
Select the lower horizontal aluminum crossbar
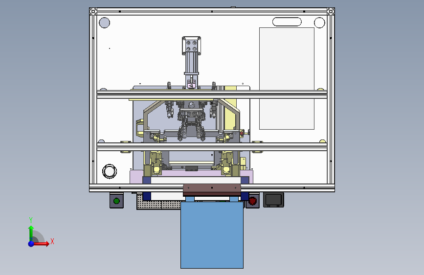point(212,147)
